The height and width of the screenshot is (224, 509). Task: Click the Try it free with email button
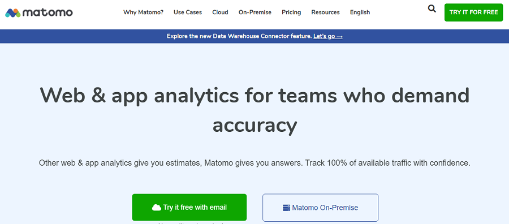[189, 208]
